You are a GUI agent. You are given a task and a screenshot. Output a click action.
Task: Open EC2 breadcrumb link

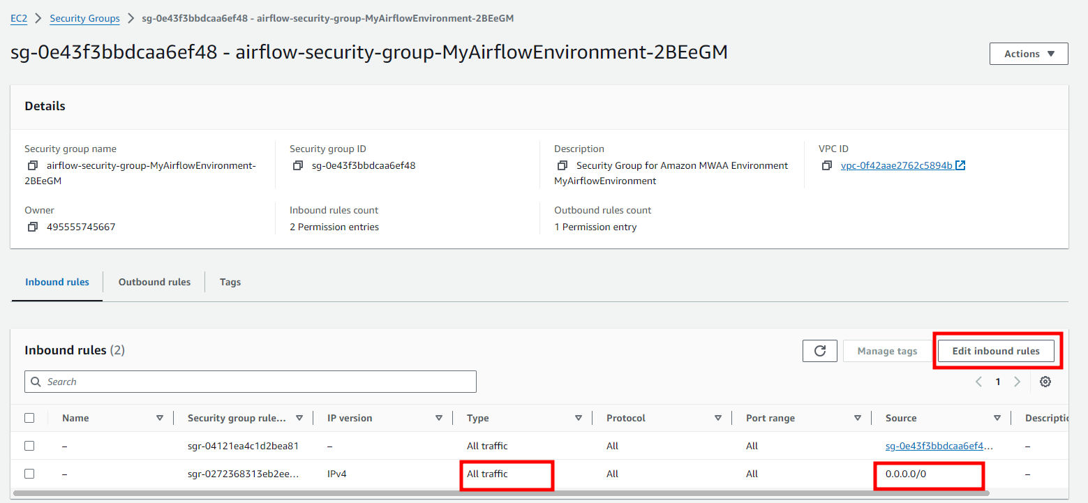point(19,18)
